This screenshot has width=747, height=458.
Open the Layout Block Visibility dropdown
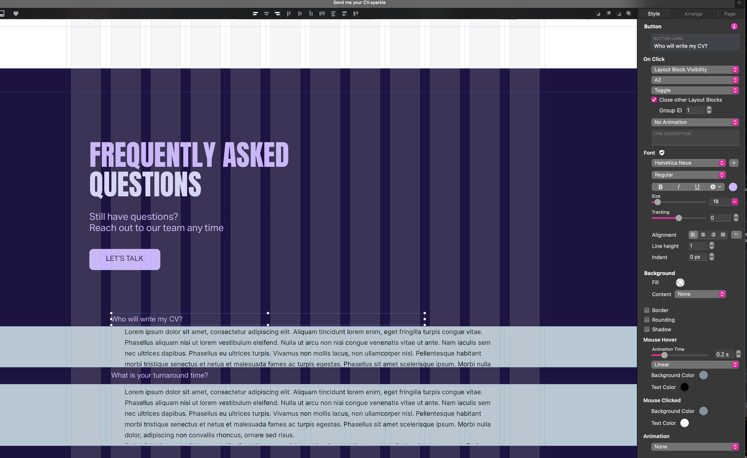click(695, 70)
